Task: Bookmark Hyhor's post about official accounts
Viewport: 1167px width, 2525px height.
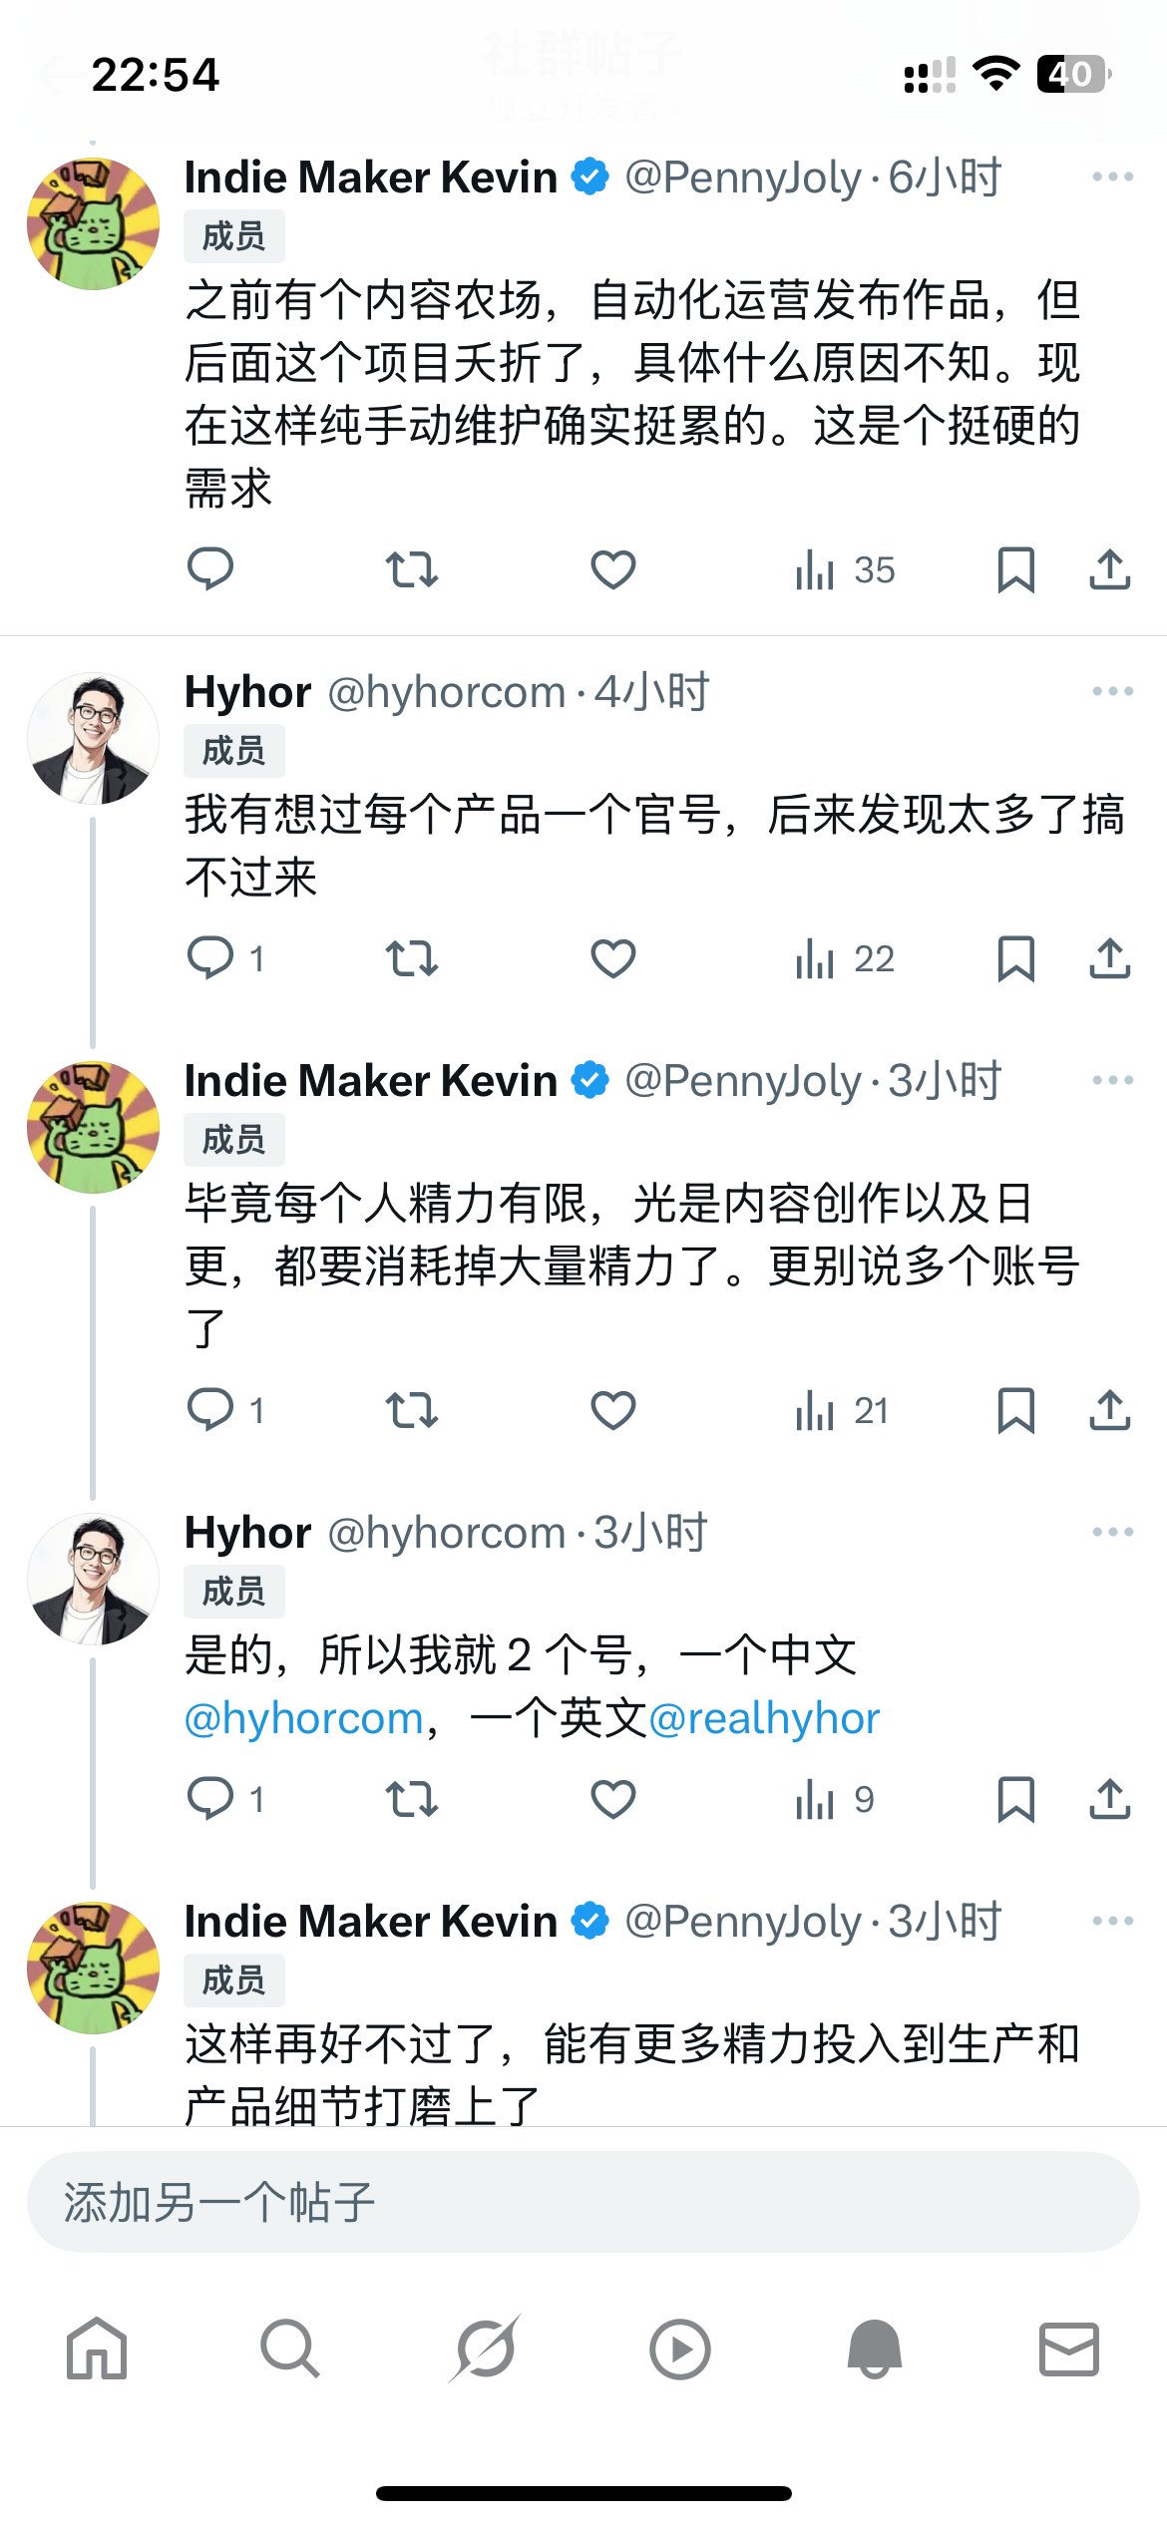Action: 1015,959
